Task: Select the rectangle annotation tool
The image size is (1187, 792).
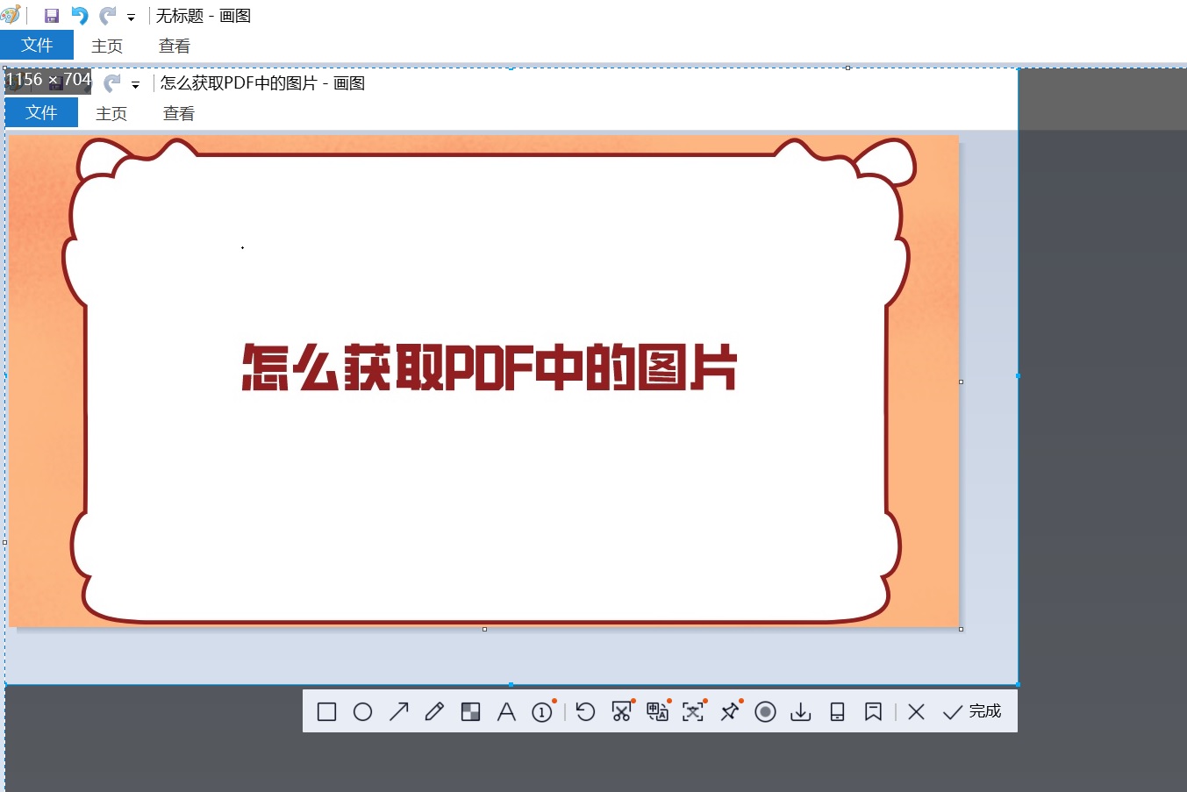Action: coord(326,711)
